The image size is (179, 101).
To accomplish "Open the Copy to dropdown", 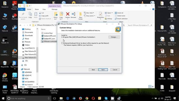I will coord(61,16).
